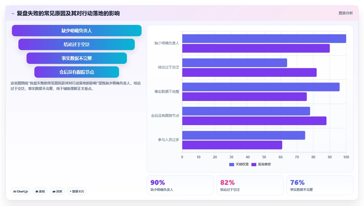Click the 关键权重 legend text
This screenshot has width=364, height=206.
pyautogui.click(x=242, y=164)
